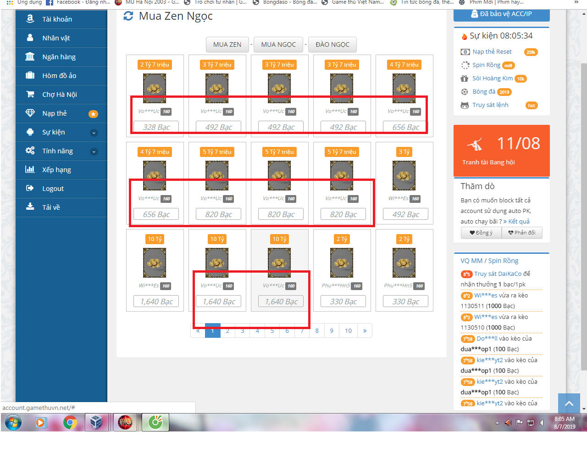This screenshot has height=470, width=587.
Task: Switch to the MUA NGỌC tab
Action: [278, 45]
